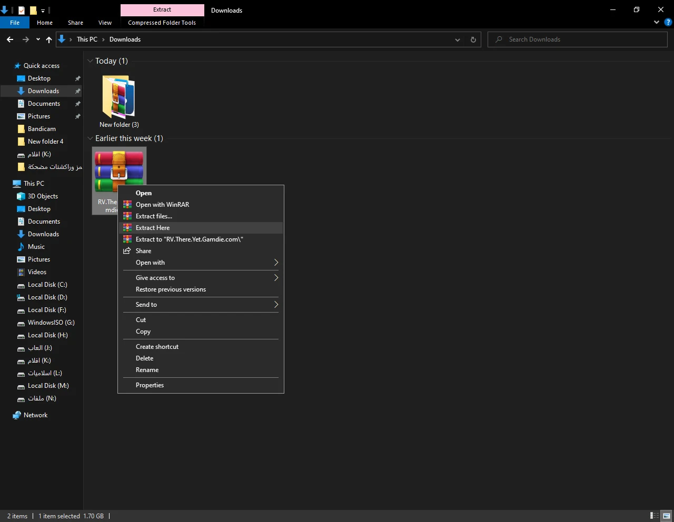This screenshot has width=674, height=522.
Task: Refresh the Downloads folder view
Action: coord(473,39)
